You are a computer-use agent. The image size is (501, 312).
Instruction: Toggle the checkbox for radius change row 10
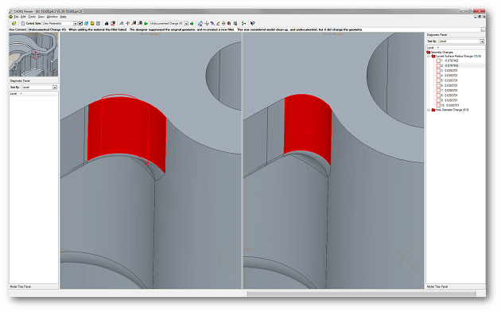[x=438, y=105]
